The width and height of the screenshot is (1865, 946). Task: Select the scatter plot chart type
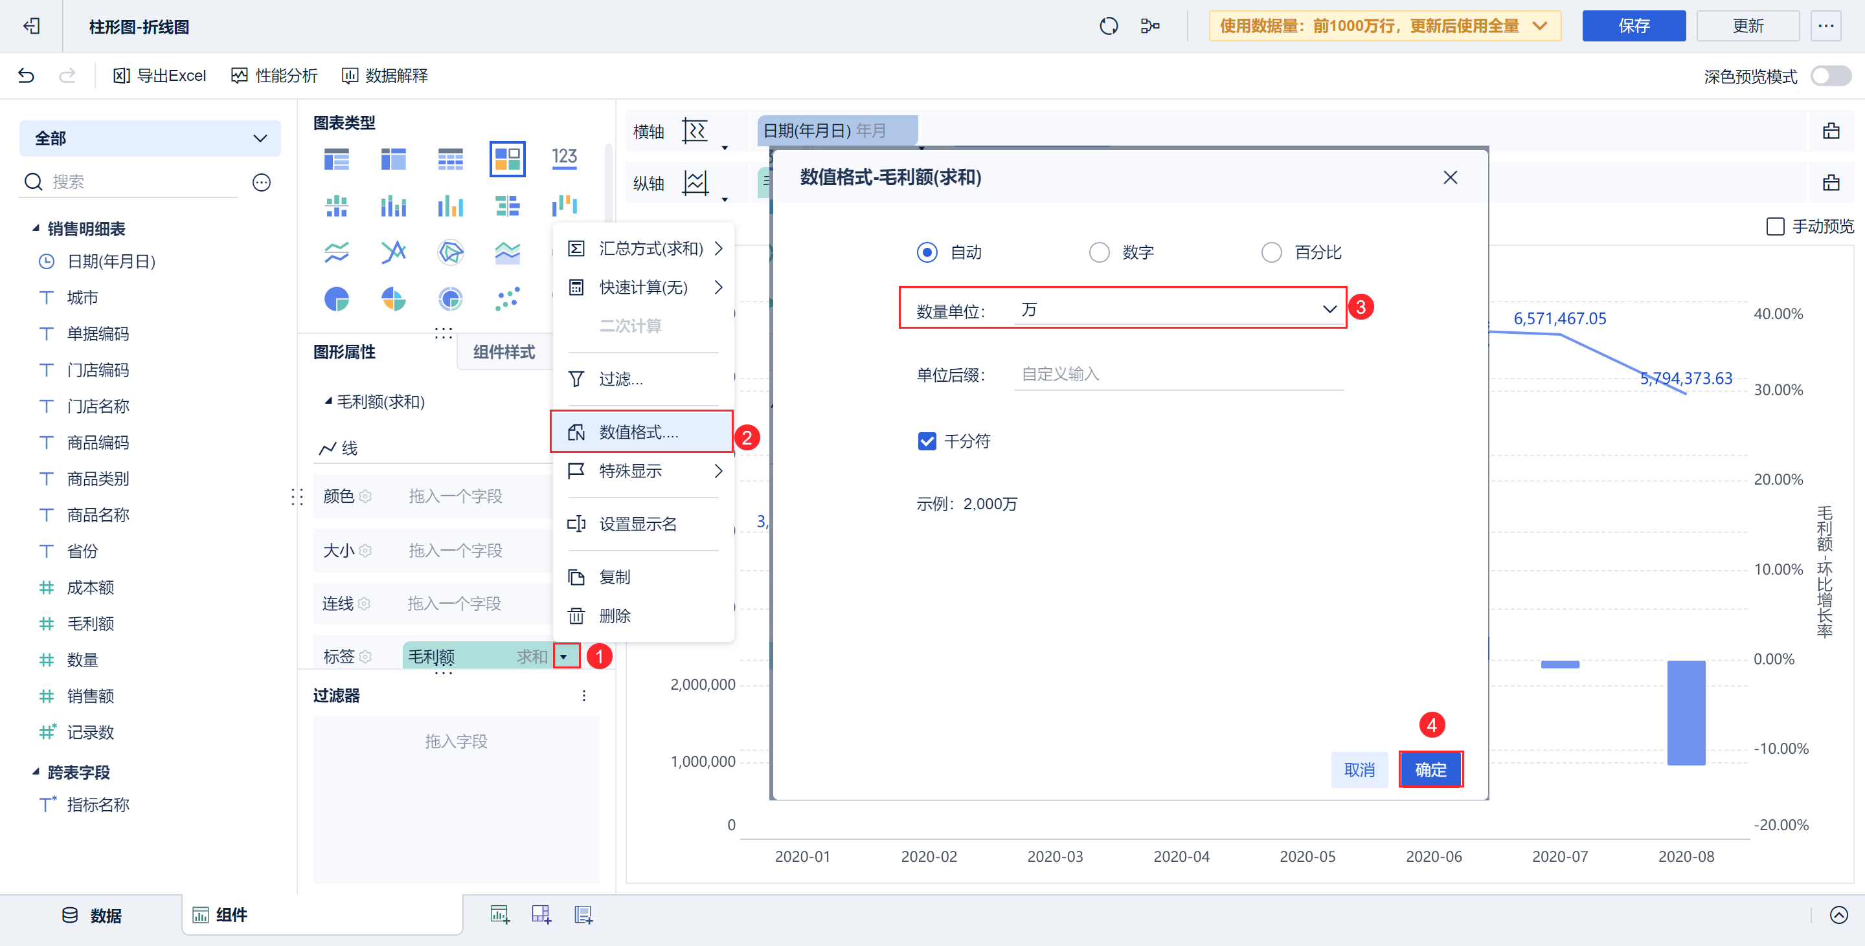click(508, 299)
